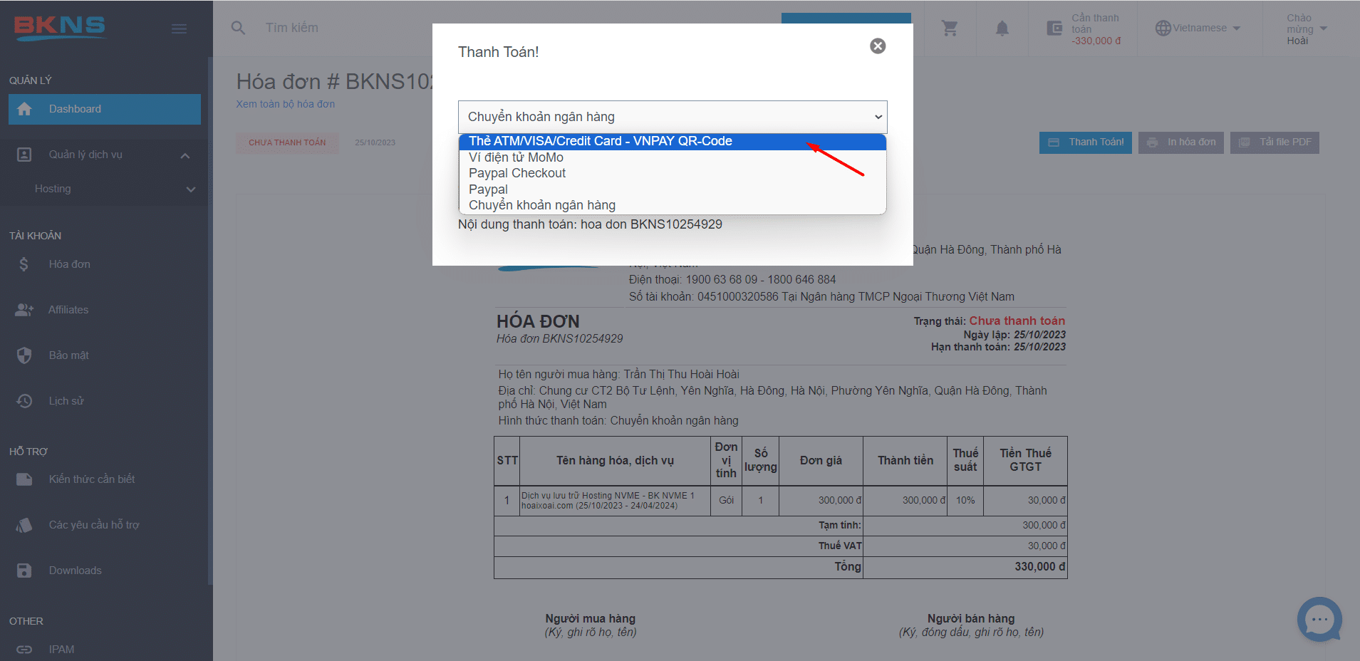Open the payment method dropdown
The image size is (1360, 661).
673,117
